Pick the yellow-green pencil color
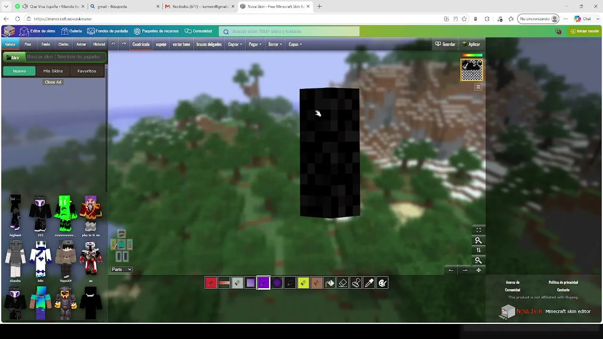The image size is (603, 339). pos(303,283)
